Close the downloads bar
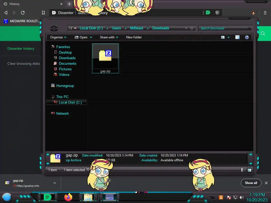 click(x=266, y=183)
